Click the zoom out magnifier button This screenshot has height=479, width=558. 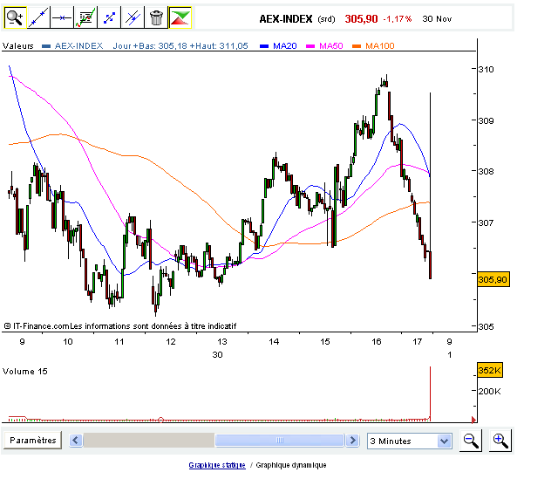[x=471, y=441]
